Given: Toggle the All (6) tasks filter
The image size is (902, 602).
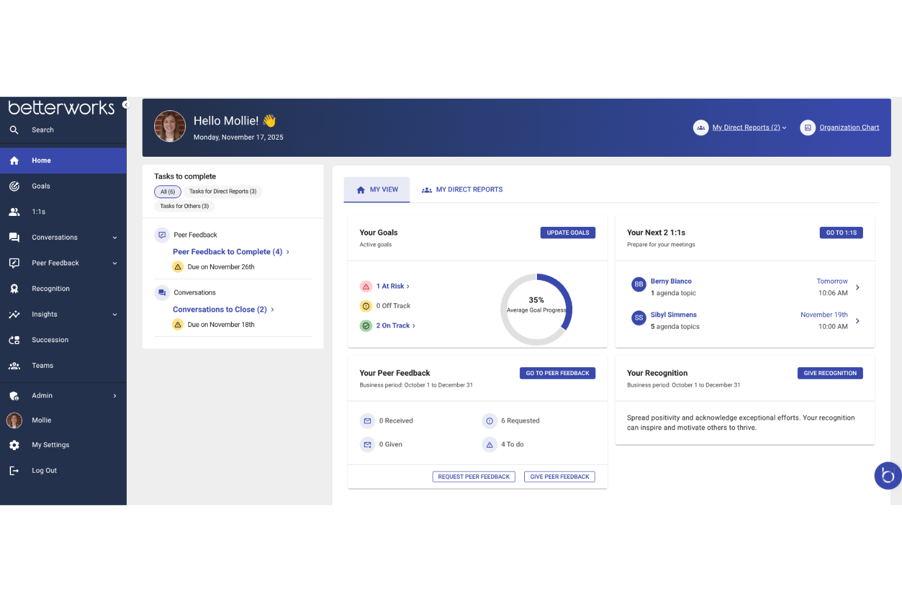Looking at the screenshot, I should (x=168, y=192).
